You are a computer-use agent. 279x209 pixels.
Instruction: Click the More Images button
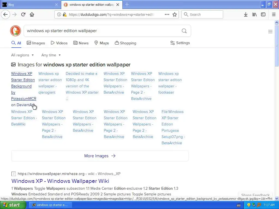(100, 156)
